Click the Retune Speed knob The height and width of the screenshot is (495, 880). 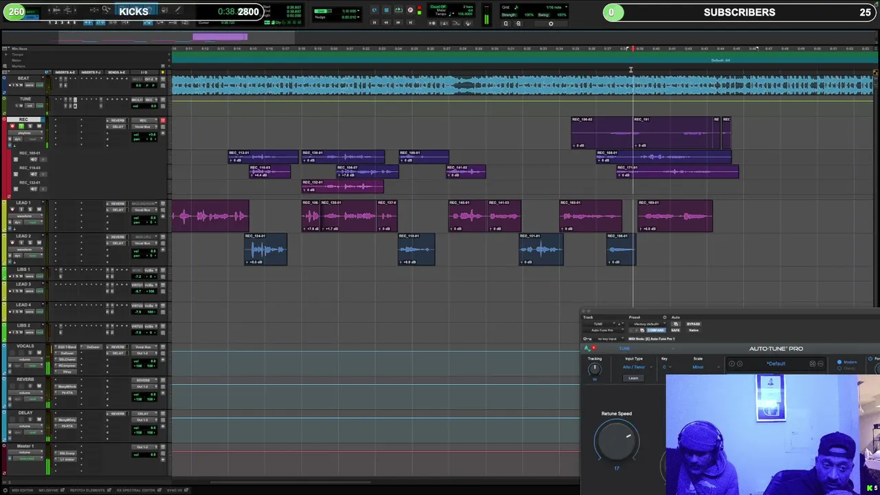617,441
